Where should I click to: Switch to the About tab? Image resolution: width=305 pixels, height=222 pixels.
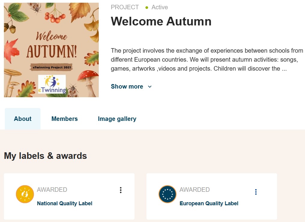pyautogui.click(x=23, y=119)
